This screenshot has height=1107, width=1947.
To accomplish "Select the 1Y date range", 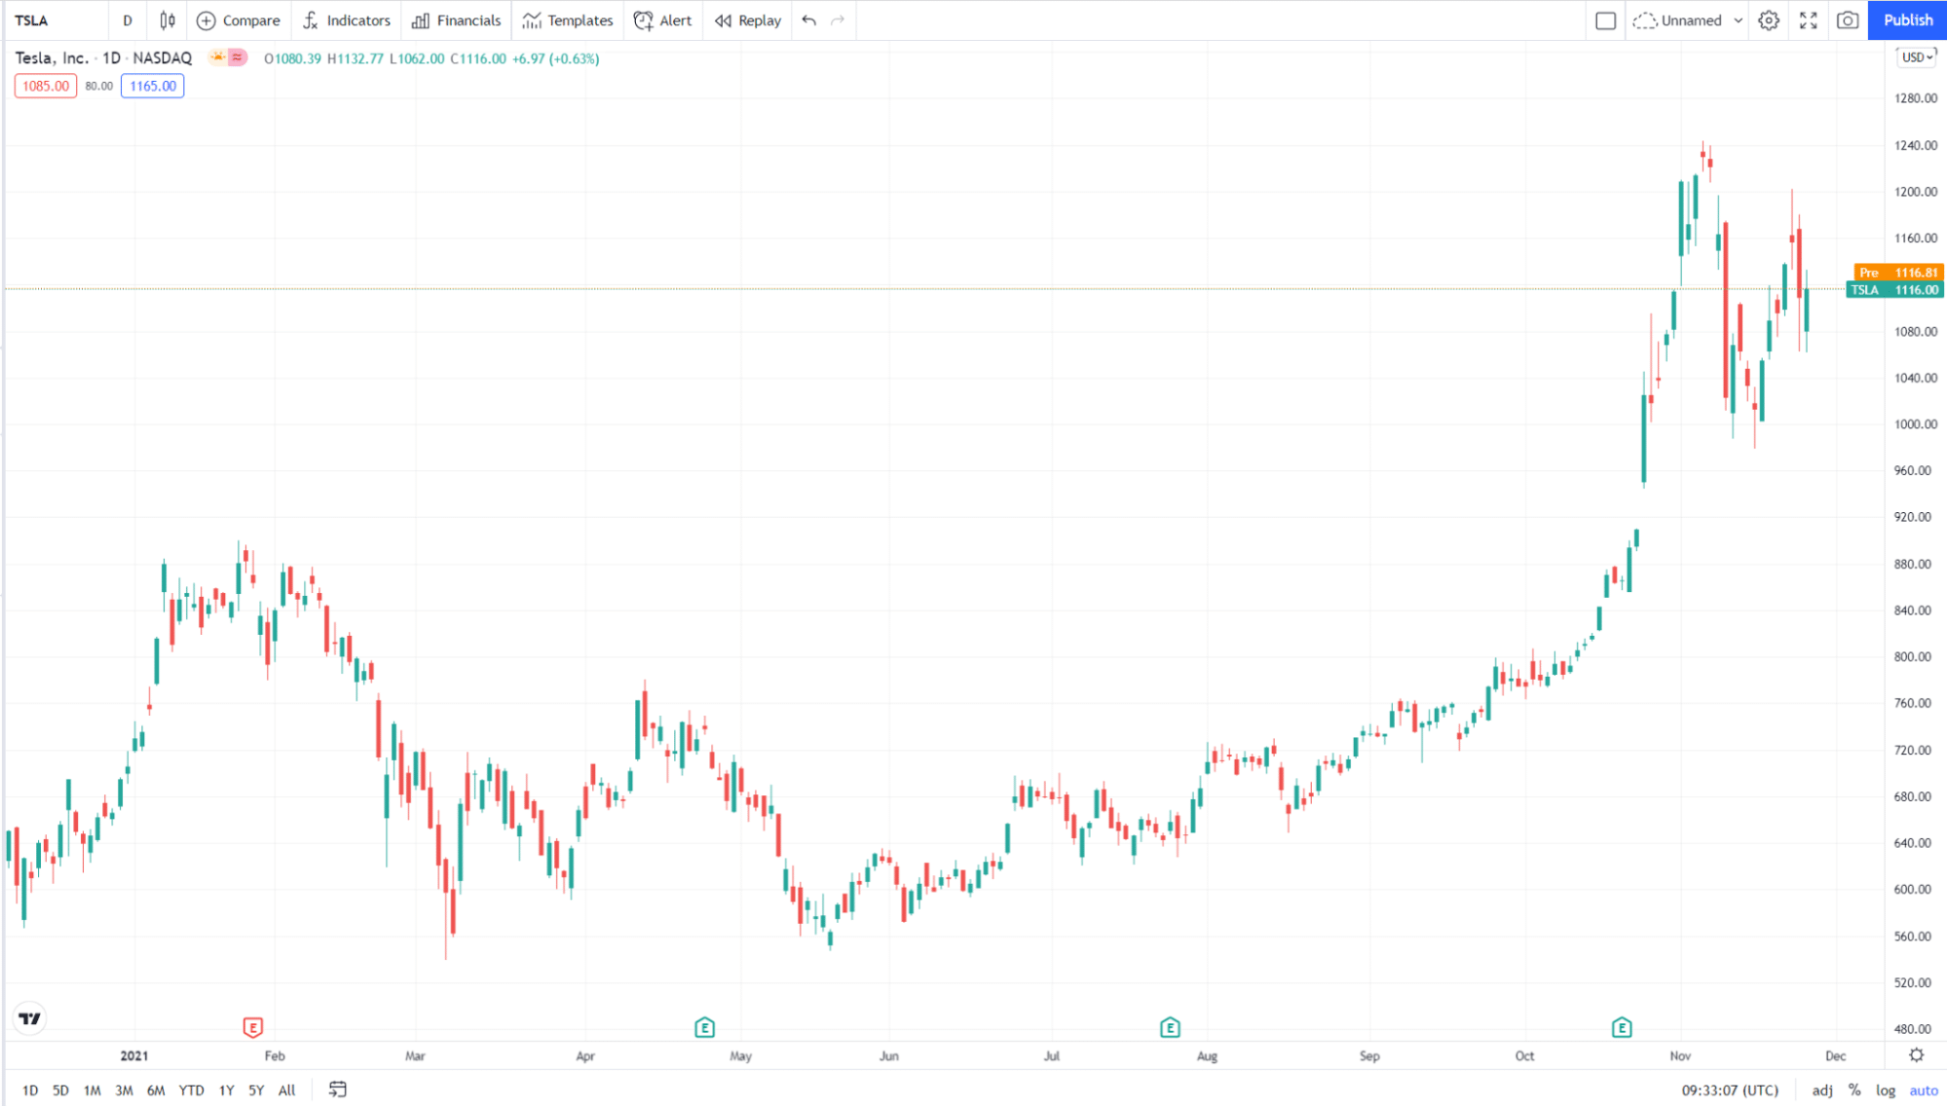I will pyautogui.click(x=226, y=1090).
